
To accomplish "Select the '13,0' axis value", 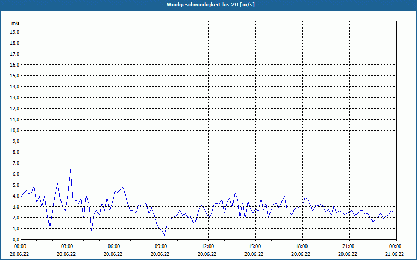I will tap(16, 98).
